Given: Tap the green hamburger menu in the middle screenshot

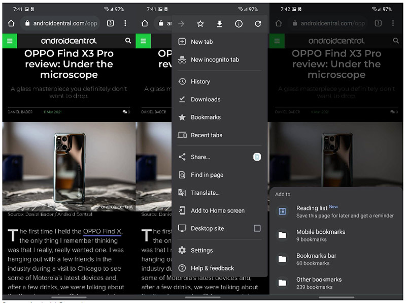Looking at the screenshot, I should pos(143,41).
